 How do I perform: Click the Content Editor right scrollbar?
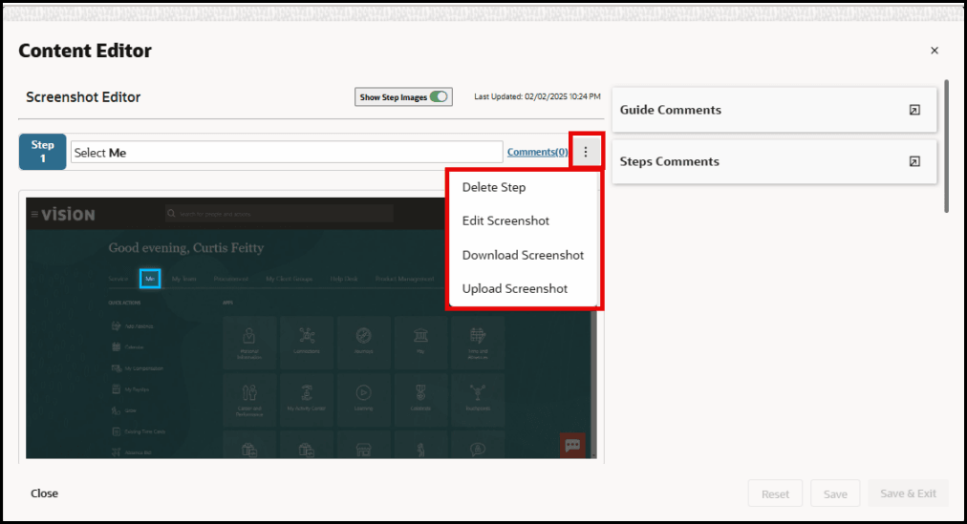[x=946, y=147]
